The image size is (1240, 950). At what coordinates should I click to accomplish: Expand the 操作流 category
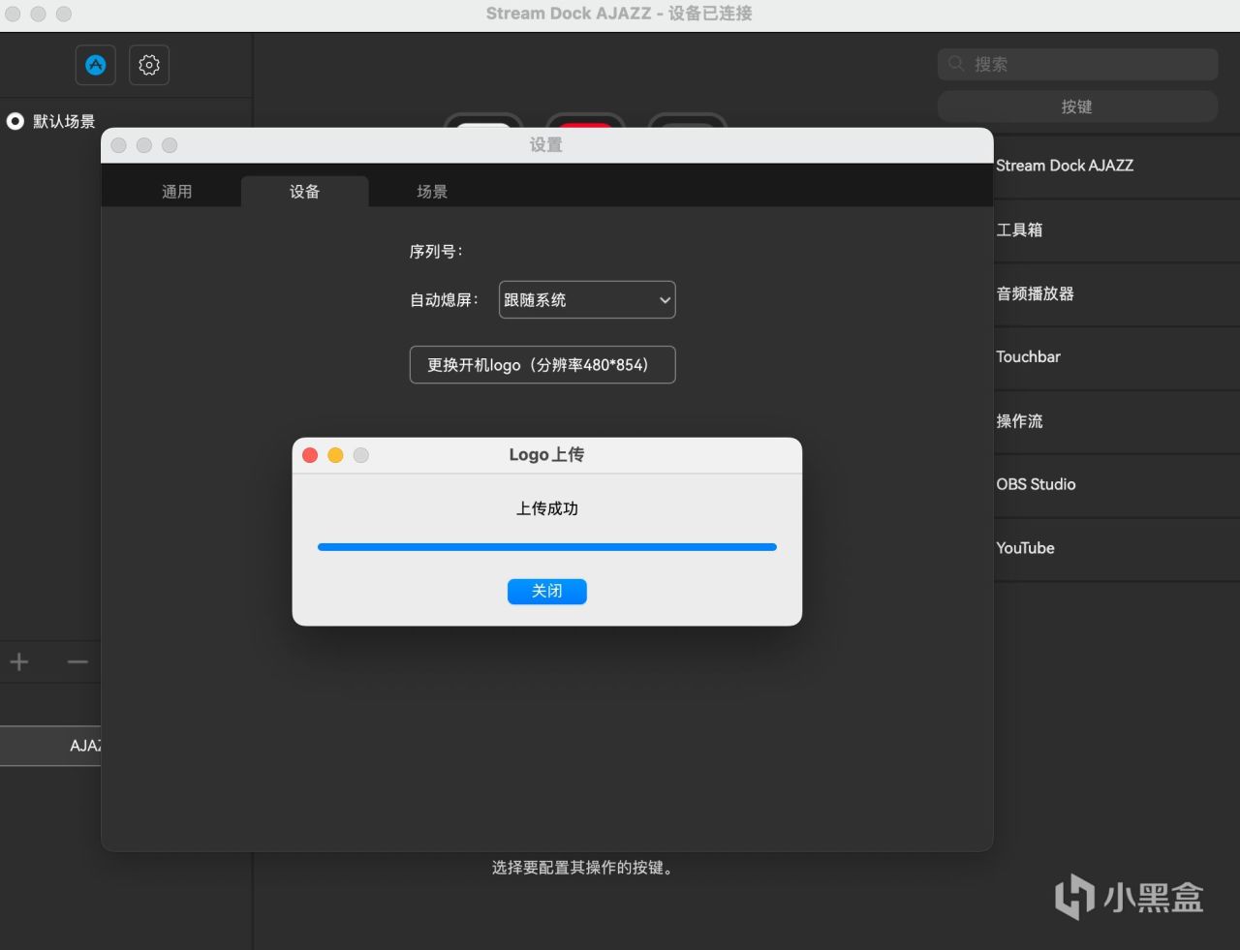pyautogui.click(x=1117, y=421)
